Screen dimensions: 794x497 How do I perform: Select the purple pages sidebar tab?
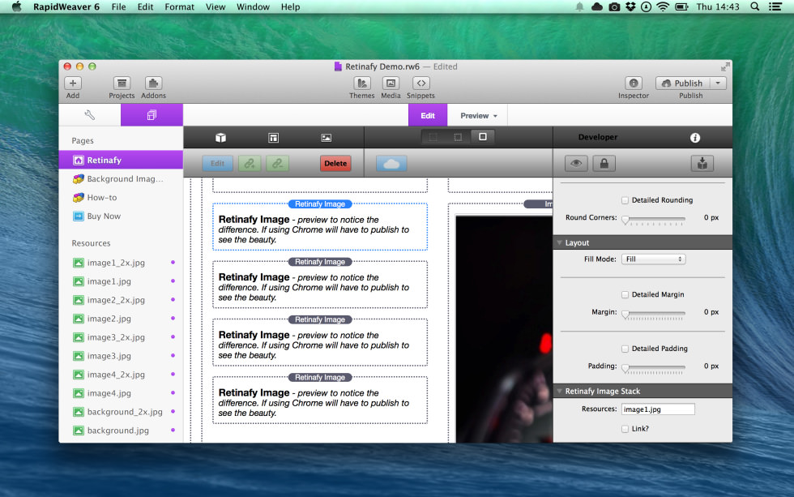pyautogui.click(x=152, y=115)
